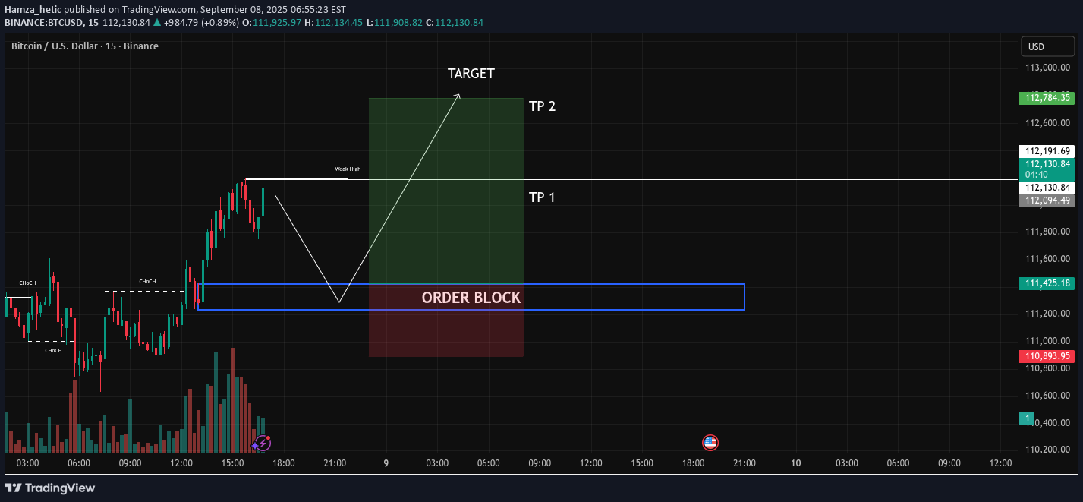Click the TP 2 label
This screenshot has height=502, width=1083.
[x=542, y=106]
